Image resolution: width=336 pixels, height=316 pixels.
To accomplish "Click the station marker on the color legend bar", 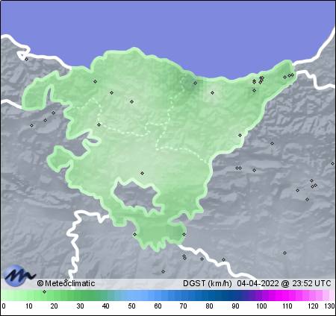I will pyautogui.click(x=44, y=291).
